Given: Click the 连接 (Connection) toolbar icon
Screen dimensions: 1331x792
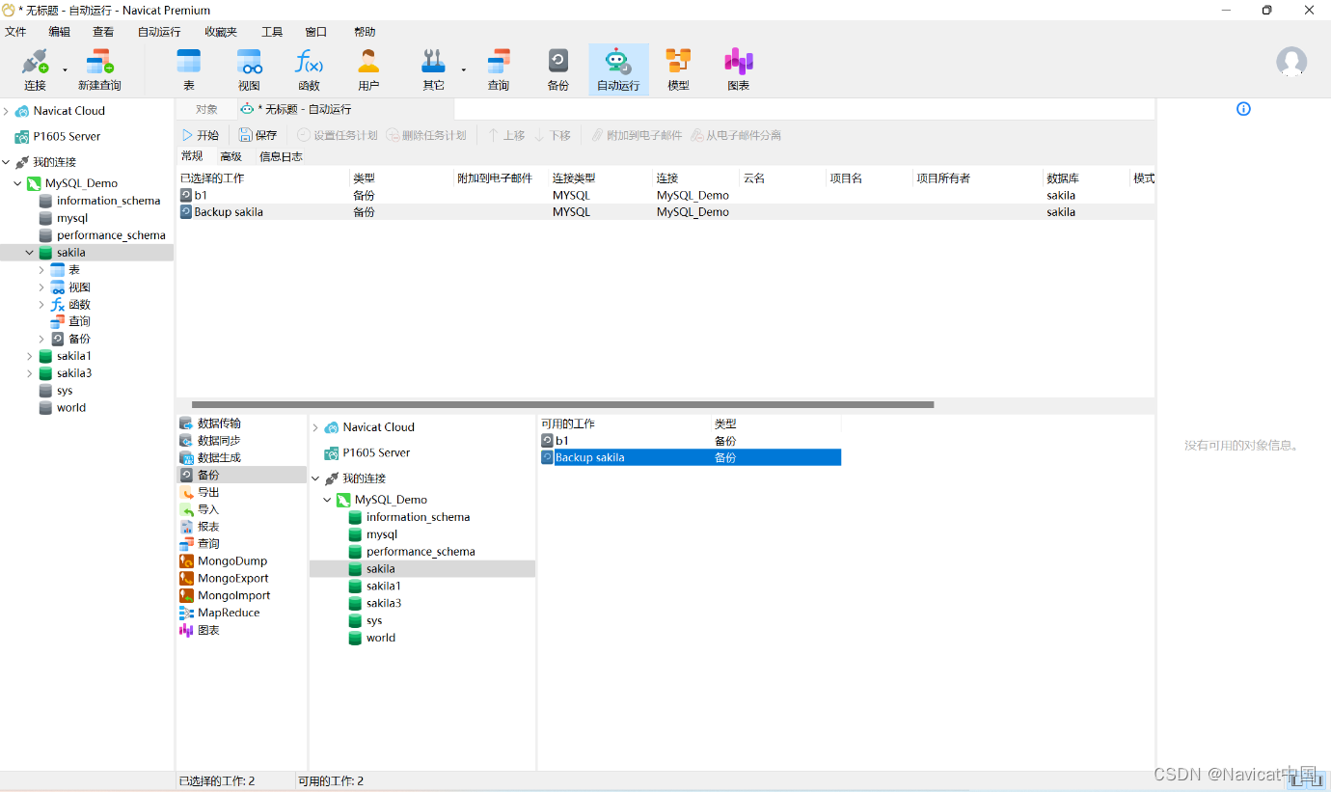Looking at the screenshot, I should pos(35,69).
